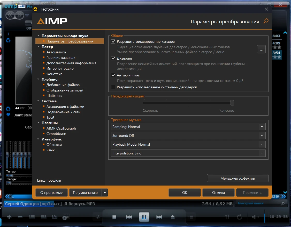
Task: Open the 'Обложки' settings section
Action: (54, 145)
